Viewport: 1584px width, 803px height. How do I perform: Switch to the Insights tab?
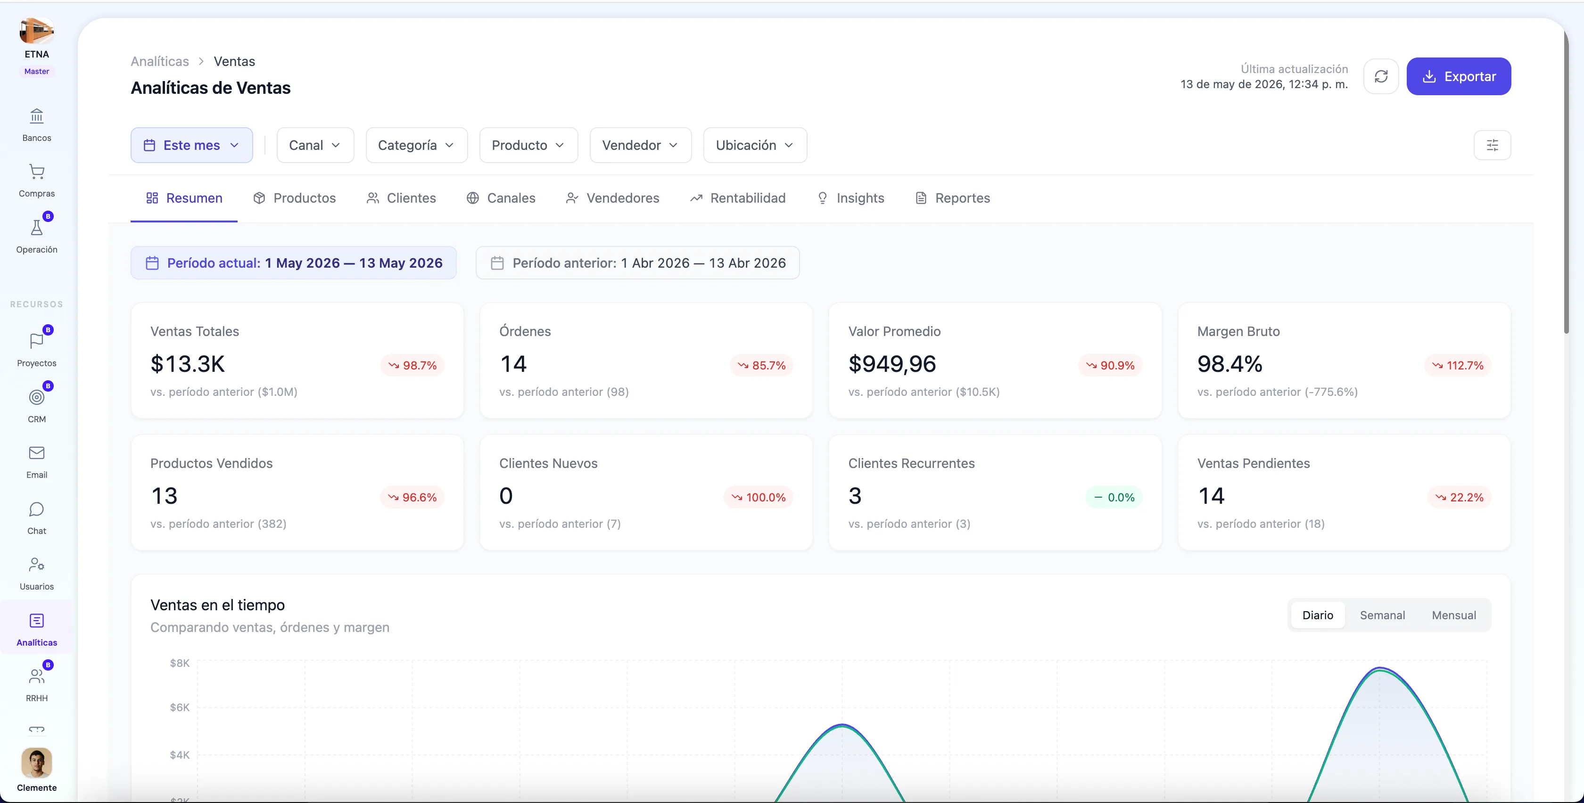[x=850, y=198]
